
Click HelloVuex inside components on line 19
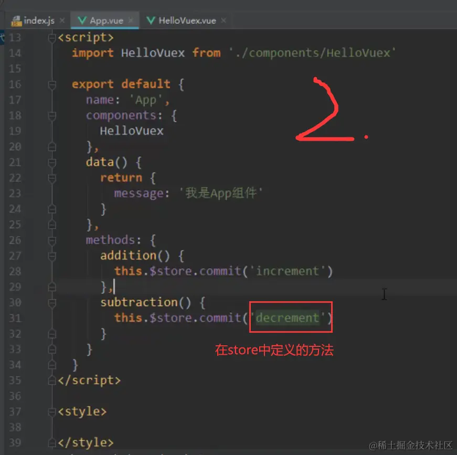(132, 131)
